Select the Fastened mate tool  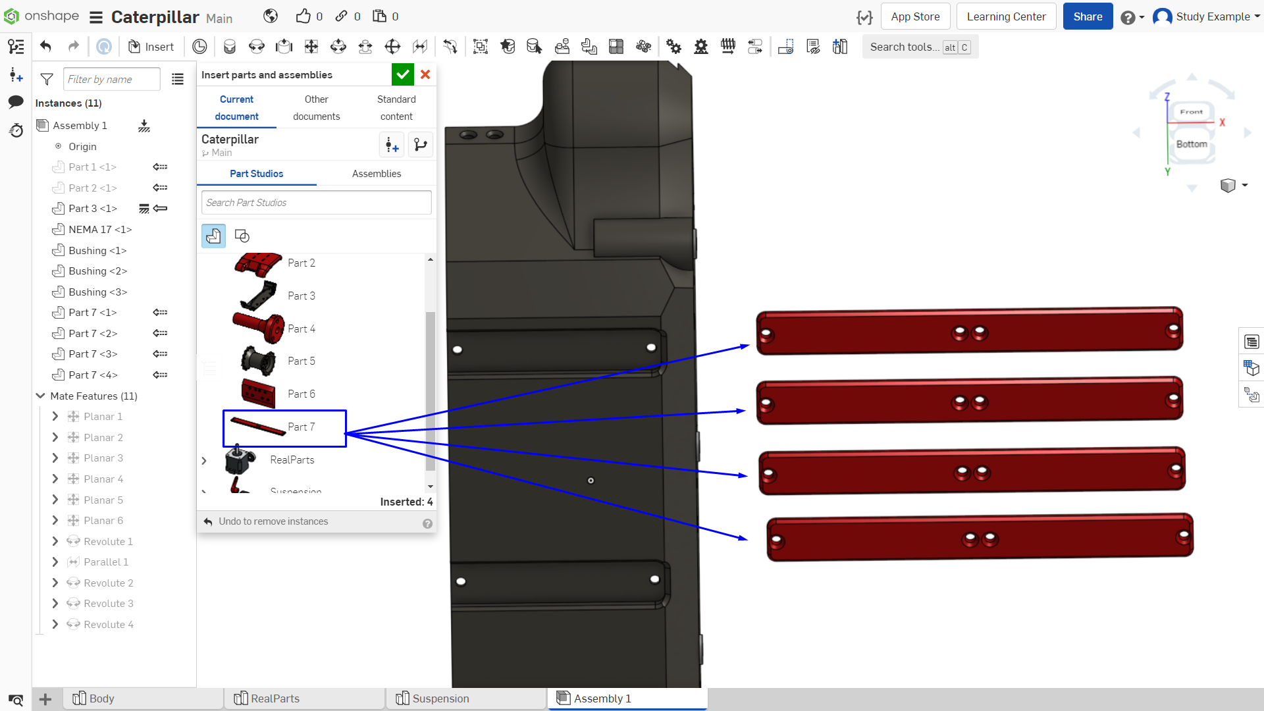tap(230, 46)
